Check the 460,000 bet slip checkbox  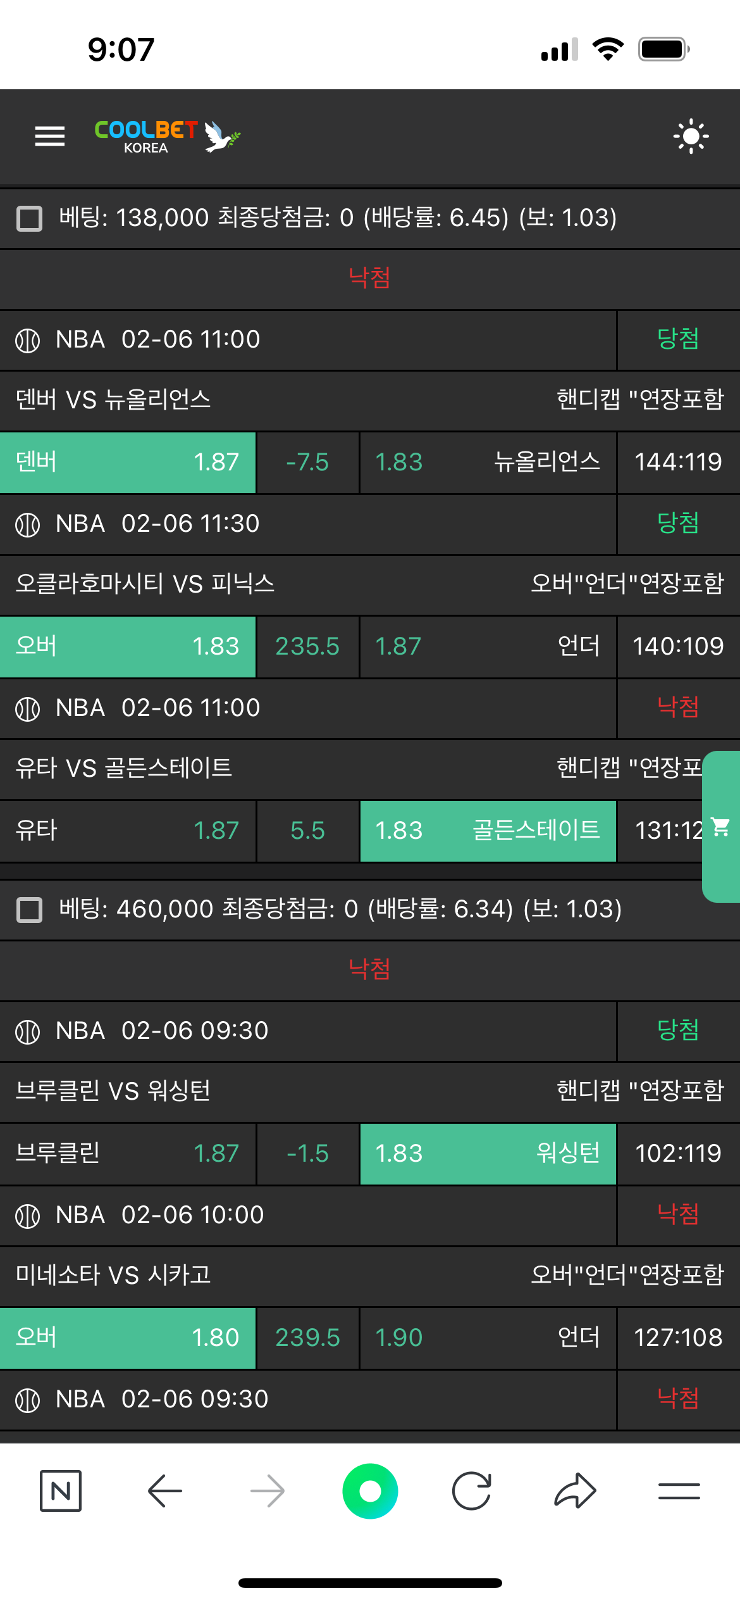30,910
